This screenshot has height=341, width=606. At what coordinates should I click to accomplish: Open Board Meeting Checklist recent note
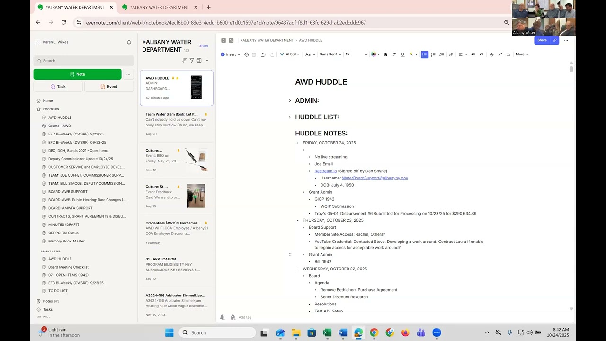pyautogui.click(x=68, y=267)
